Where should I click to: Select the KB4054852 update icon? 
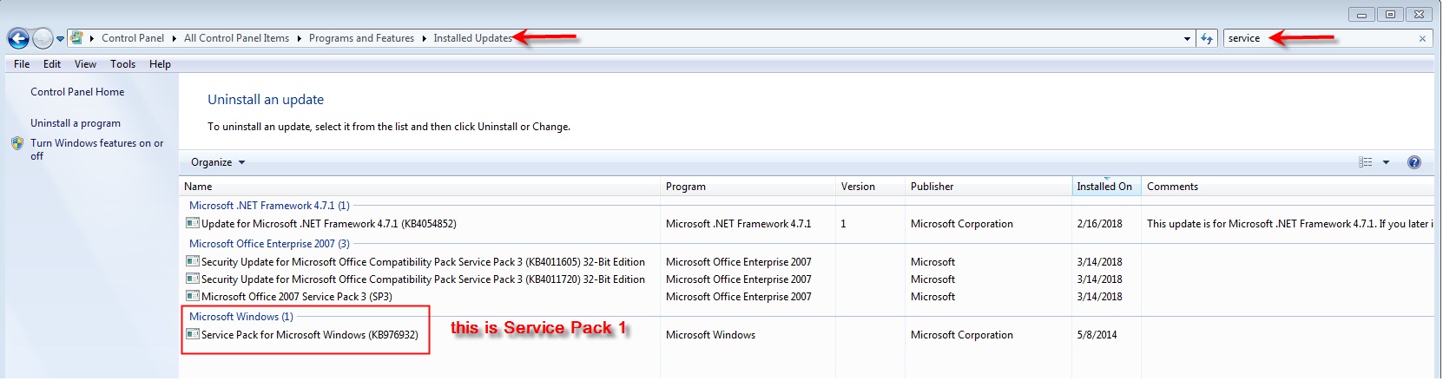point(193,223)
